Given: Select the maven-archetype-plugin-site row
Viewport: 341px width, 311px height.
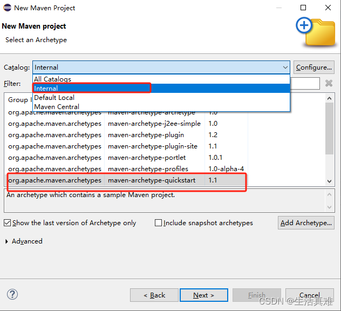Looking at the screenshot, I should [x=126, y=146].
